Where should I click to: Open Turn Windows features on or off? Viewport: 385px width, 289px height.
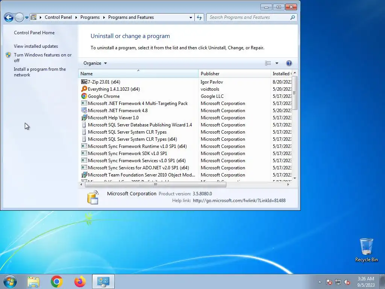pos(42,58)
